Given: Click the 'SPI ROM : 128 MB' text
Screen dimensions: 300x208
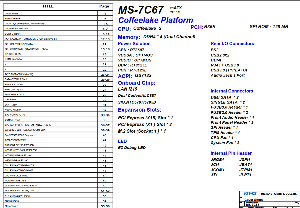Looking at the screenshot, I should (x=269, y=27).
